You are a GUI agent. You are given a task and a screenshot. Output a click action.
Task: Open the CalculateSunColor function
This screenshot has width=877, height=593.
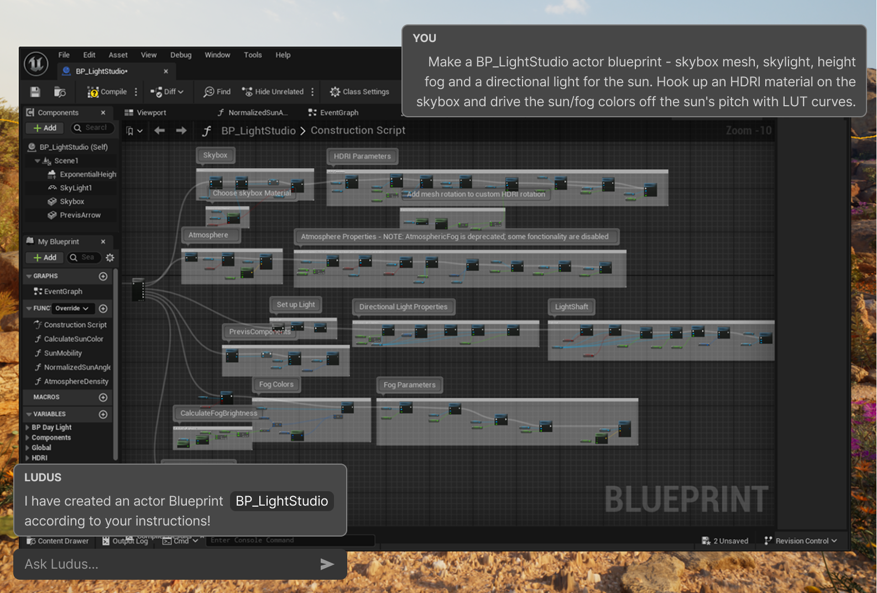[69, 339]
